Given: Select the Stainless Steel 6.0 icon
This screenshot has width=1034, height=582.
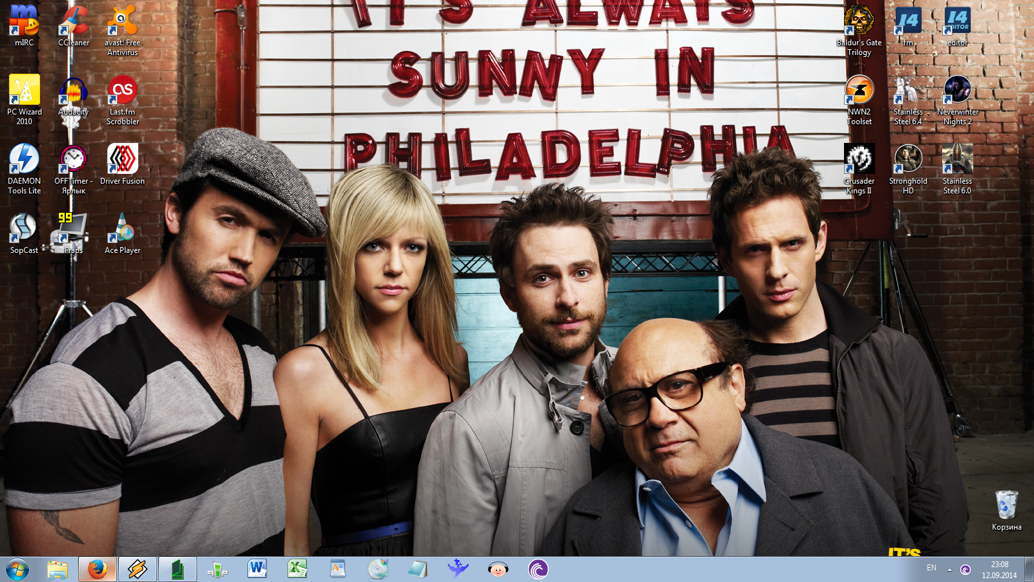Looking at the screenshot, I should [x=957, y=168].
